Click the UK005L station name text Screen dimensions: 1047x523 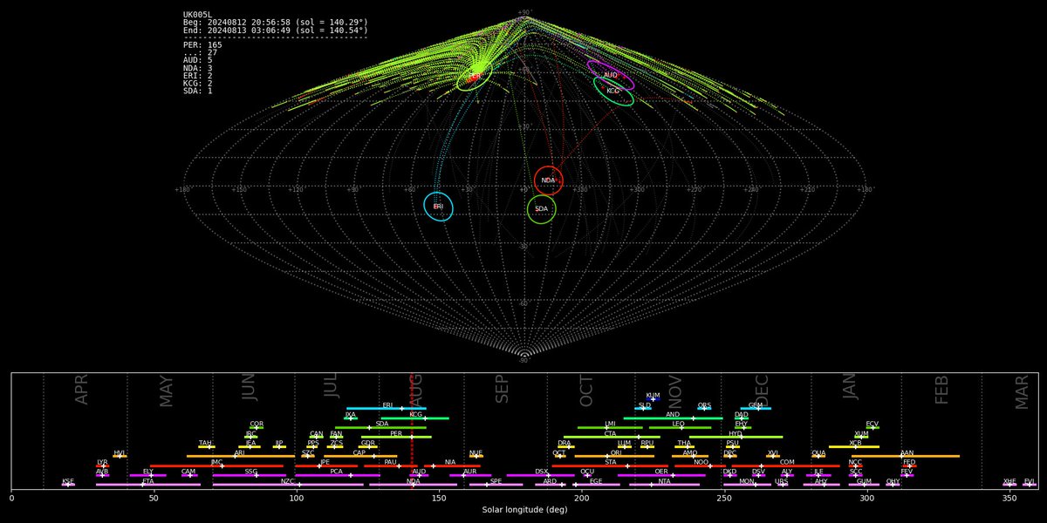point(196,15)
